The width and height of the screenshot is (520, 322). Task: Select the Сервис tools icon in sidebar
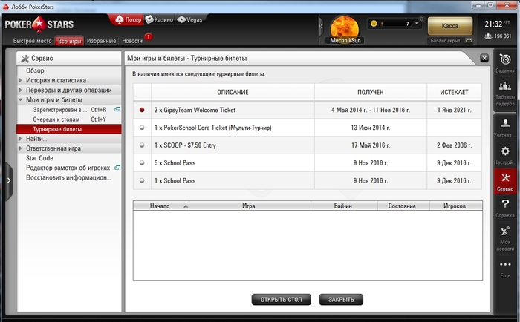point(505,177)
